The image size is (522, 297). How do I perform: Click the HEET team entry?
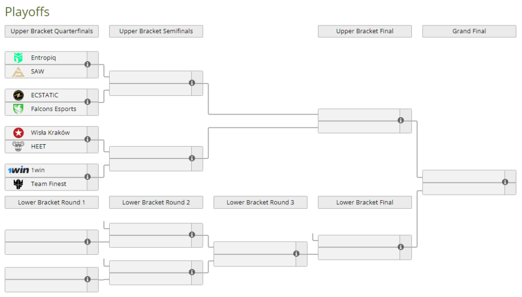coord(46,146)
